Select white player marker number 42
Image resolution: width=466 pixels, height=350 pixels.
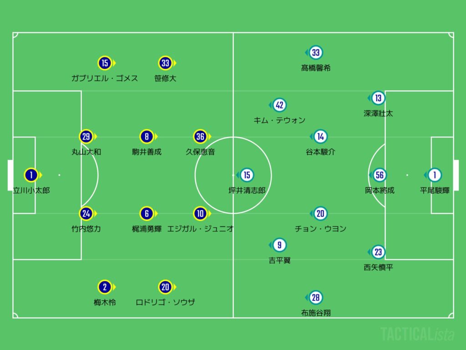[x=279, y=105]
